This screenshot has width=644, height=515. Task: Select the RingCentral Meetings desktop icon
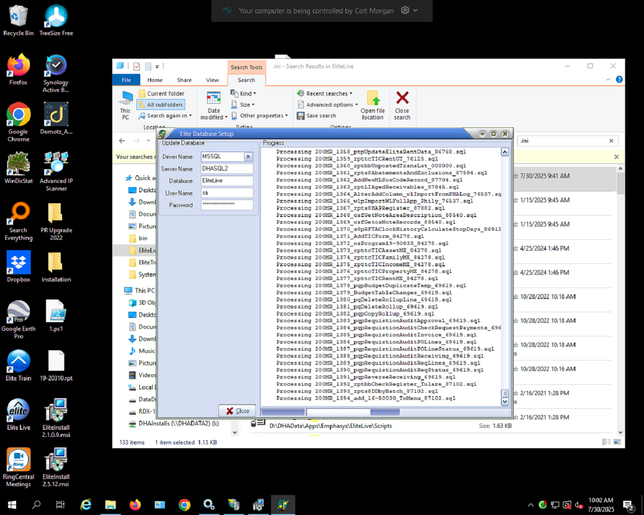click(x=18, y=468)
